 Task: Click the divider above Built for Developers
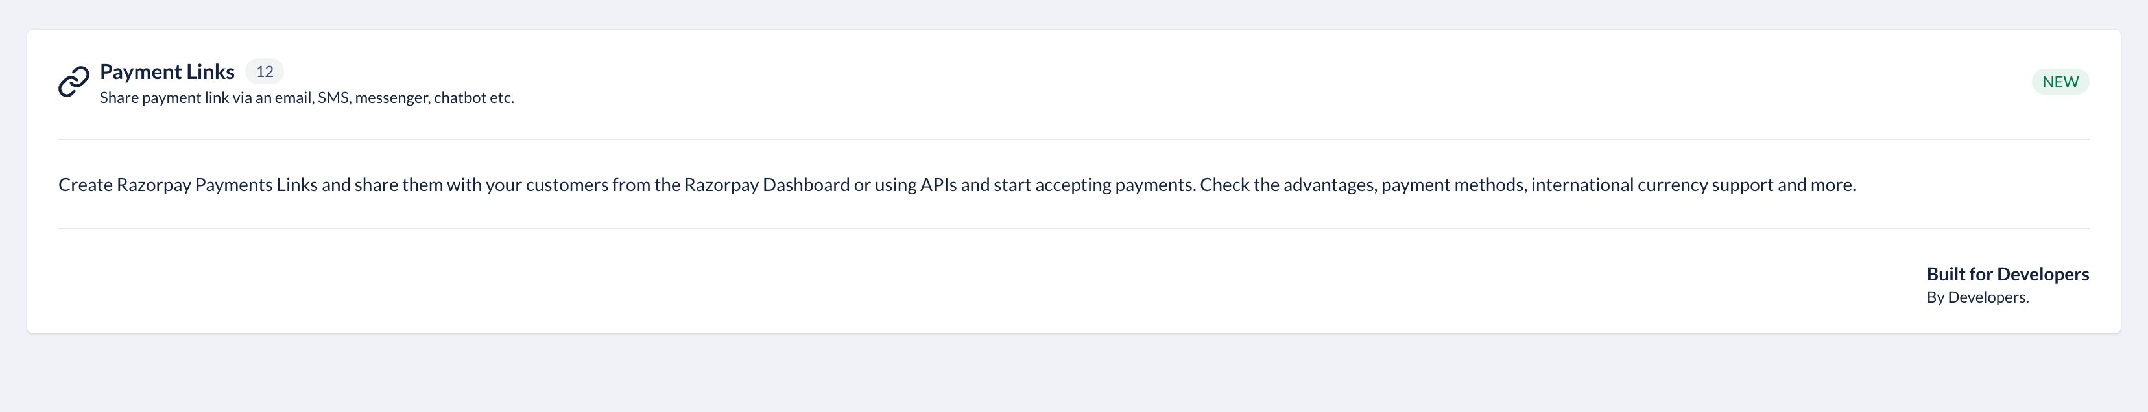pos(1074,227)
